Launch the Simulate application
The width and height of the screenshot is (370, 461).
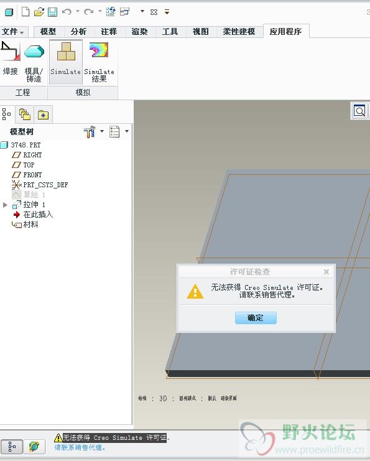(x=65, y=62)
